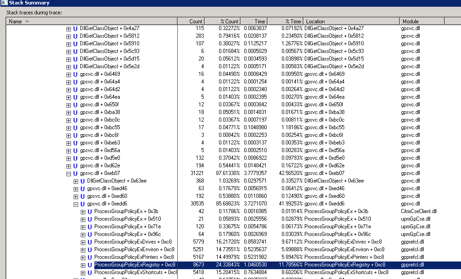Click the U icon beside DllGetClassObject + 0x5812

[75, 36]
